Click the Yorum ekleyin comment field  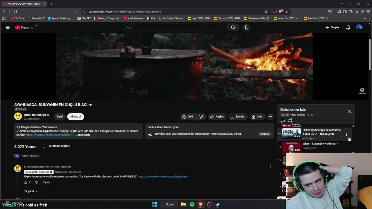tap(145, 156)
